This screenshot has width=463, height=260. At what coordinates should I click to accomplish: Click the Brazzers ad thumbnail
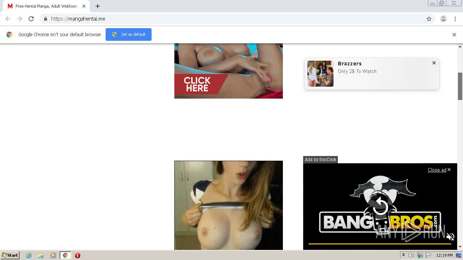coord(320,74)
